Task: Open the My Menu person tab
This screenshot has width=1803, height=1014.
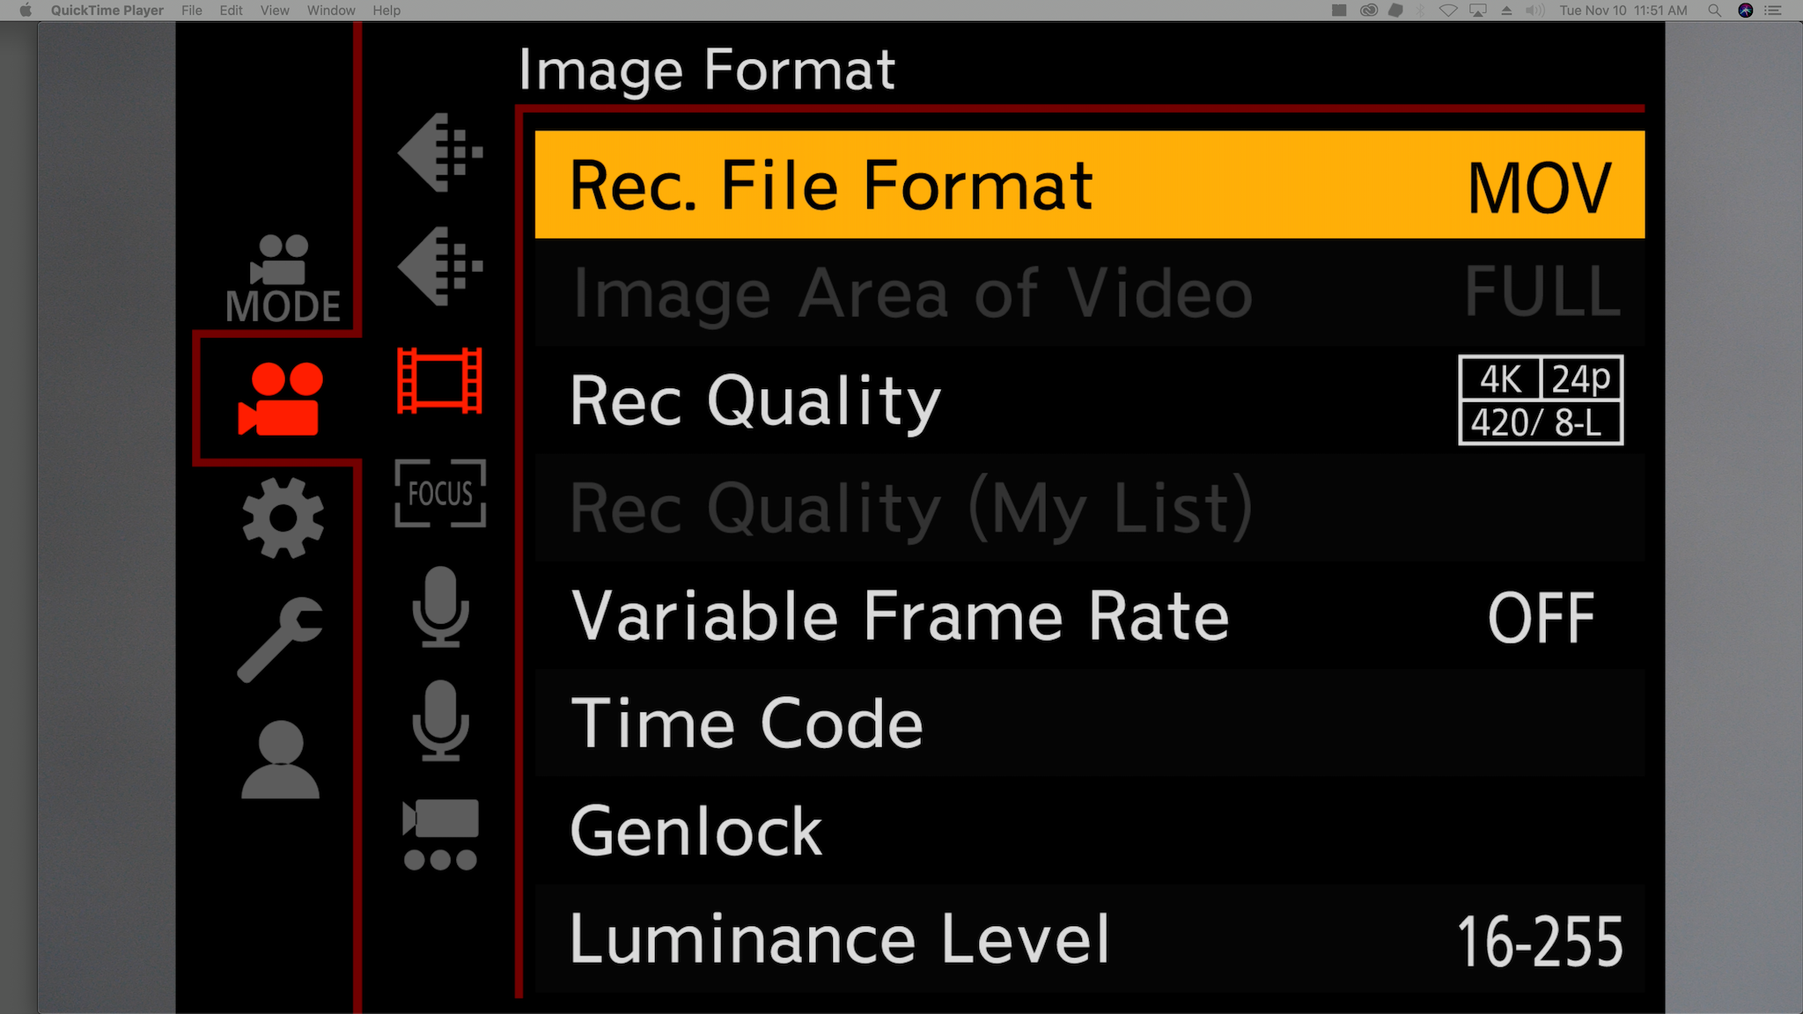Action: pos(280,760)
